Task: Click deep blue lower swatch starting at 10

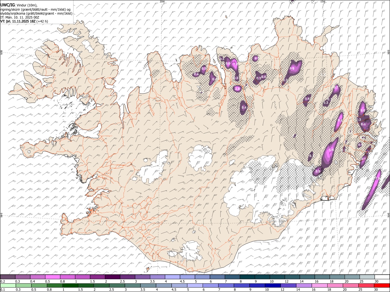Action: point(272,285)
